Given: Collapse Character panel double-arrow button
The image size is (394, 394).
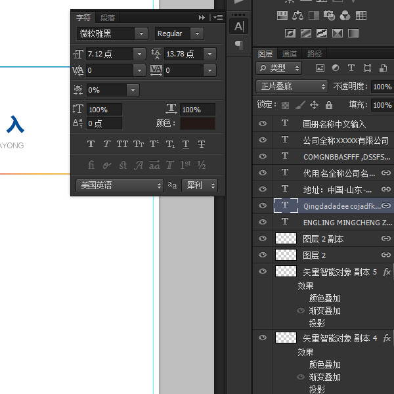Looking at the screenshot, I should click(202, 17).
